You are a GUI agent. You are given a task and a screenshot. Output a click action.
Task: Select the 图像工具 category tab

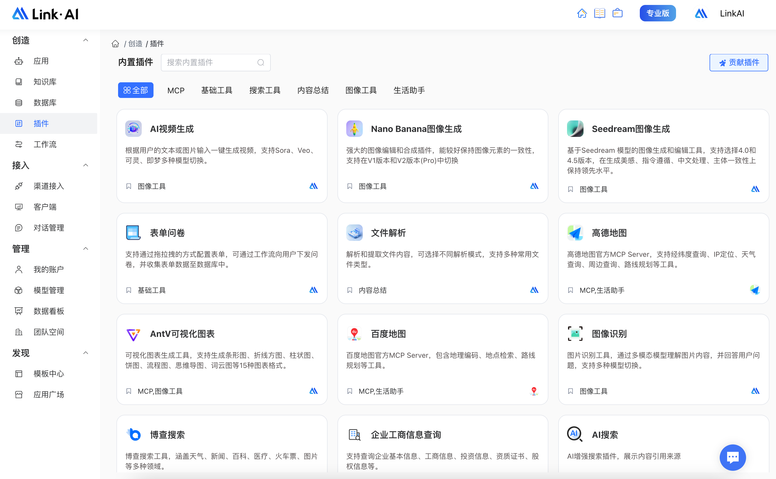pyautogui.click(x=361, y=90)
